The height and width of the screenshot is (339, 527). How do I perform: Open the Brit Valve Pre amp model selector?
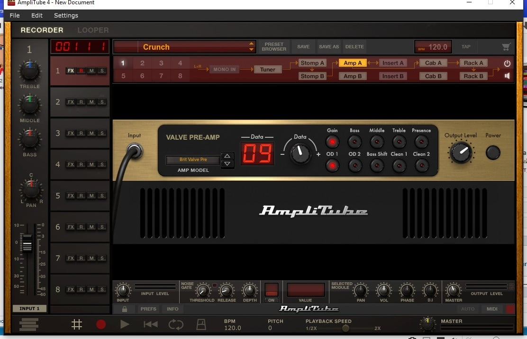pos(193,160)
